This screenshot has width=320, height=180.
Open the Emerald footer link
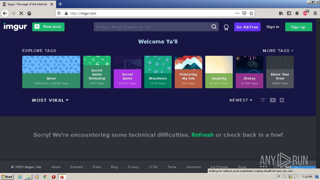point(76,167)
